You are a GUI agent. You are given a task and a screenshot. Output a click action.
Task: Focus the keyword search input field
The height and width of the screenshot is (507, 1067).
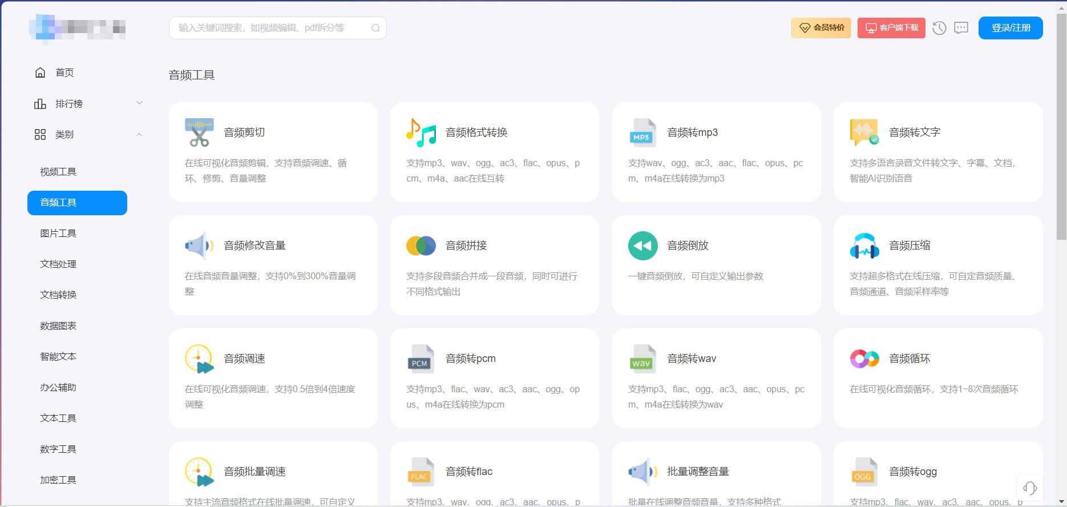coord(278,28)
